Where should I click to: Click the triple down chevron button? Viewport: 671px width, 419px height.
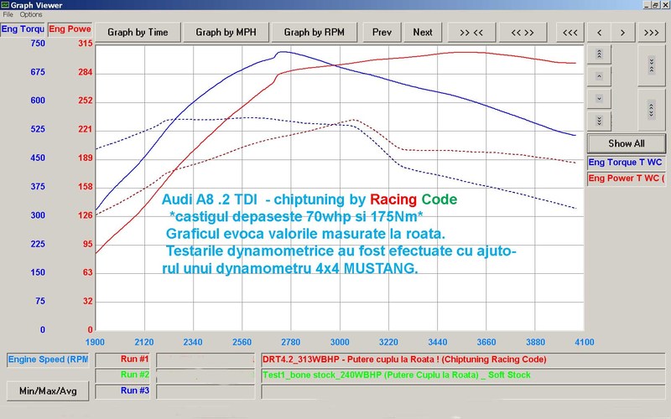(x=599, y=121)
